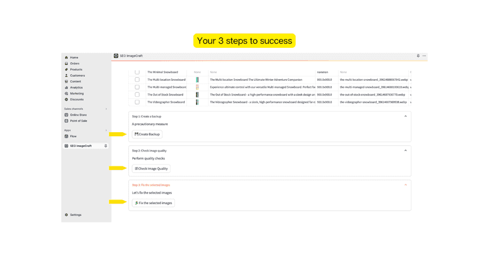Viewport: 489px width, 275px height.
Task: Open the three-dot menu in app header
Action: (424, 56)
